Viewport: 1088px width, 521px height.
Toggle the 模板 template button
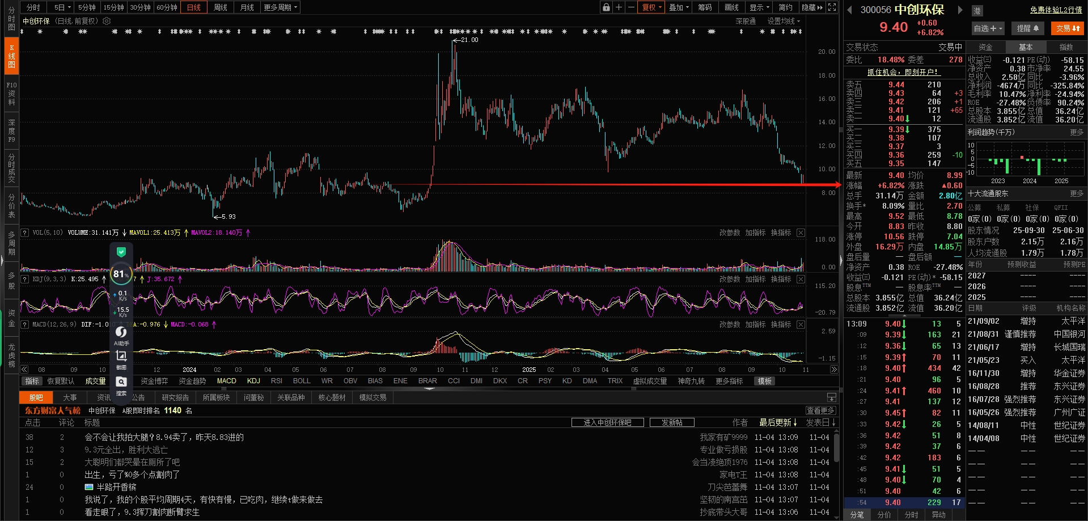coord(765,381)
